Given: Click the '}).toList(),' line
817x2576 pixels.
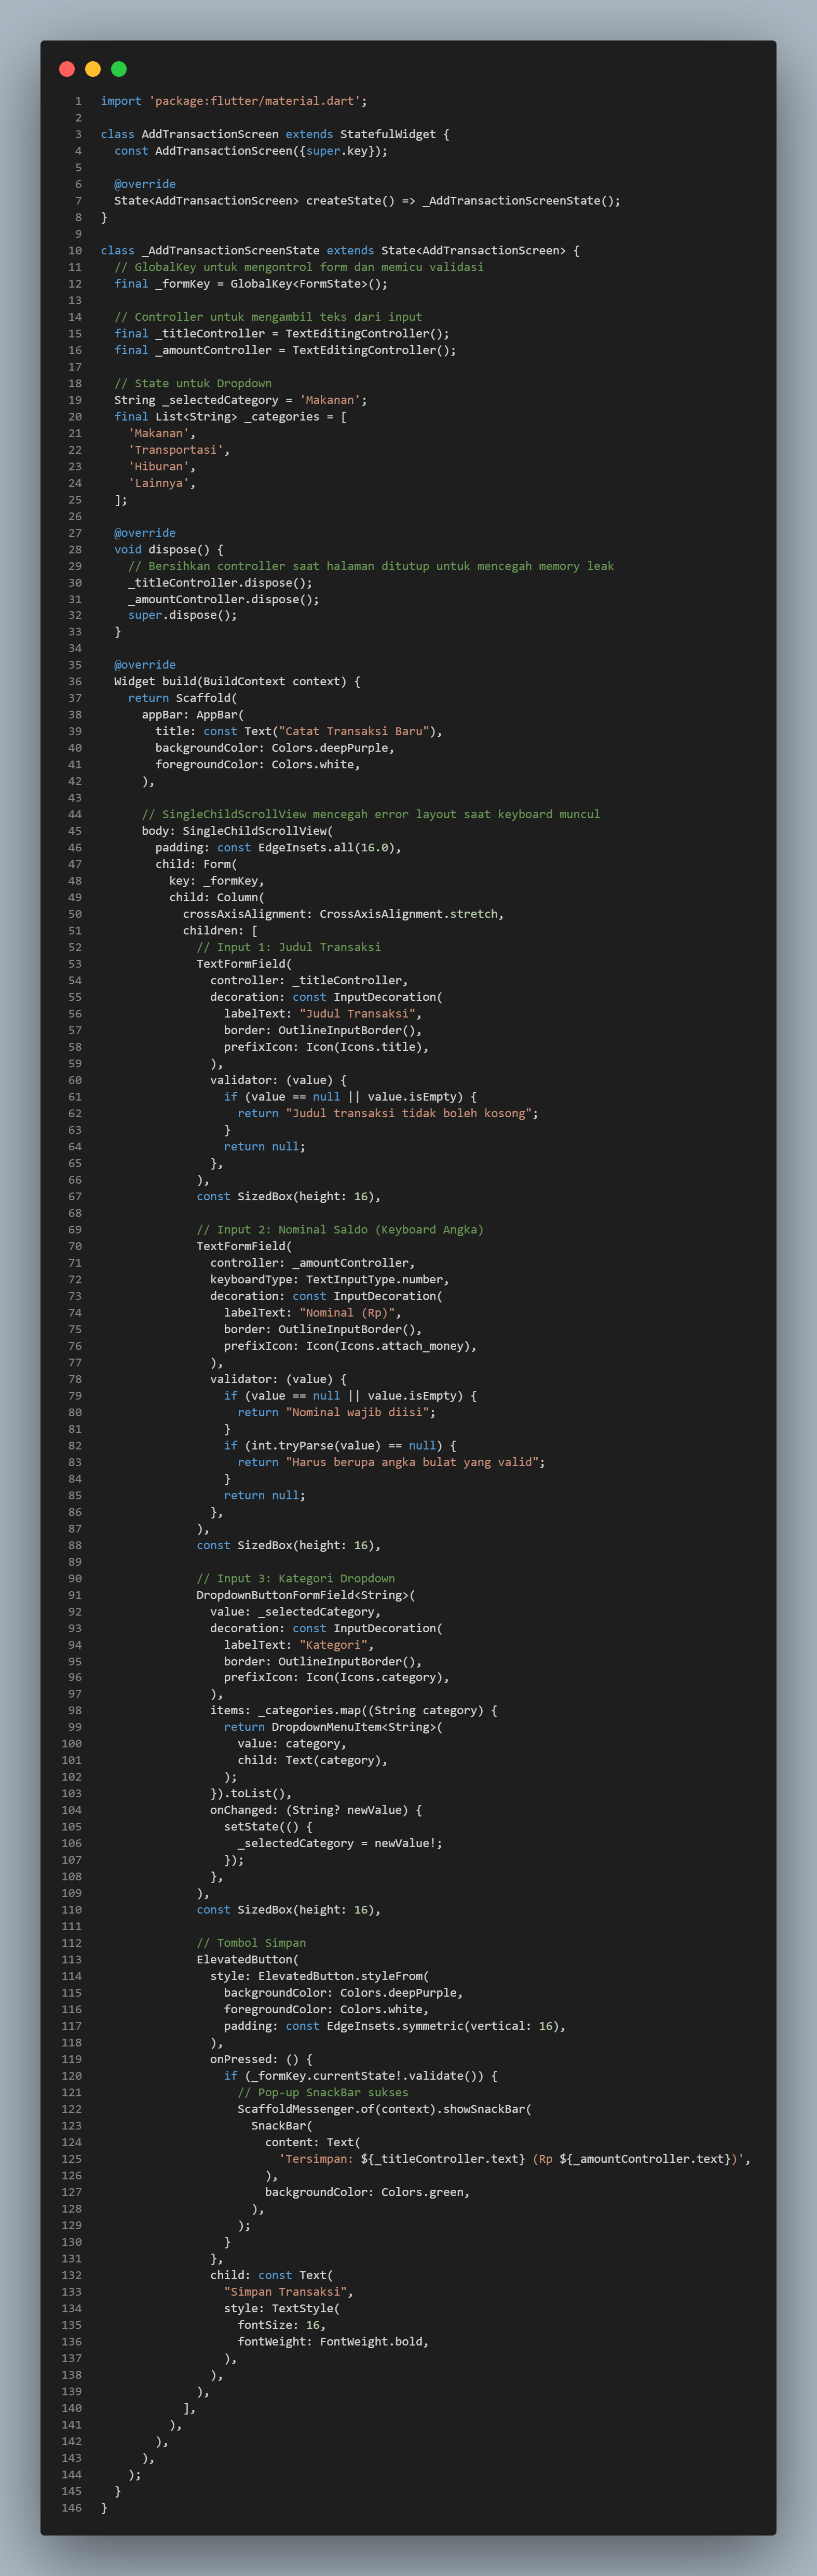Looking at the screenshot, I should coord(251,1793).
